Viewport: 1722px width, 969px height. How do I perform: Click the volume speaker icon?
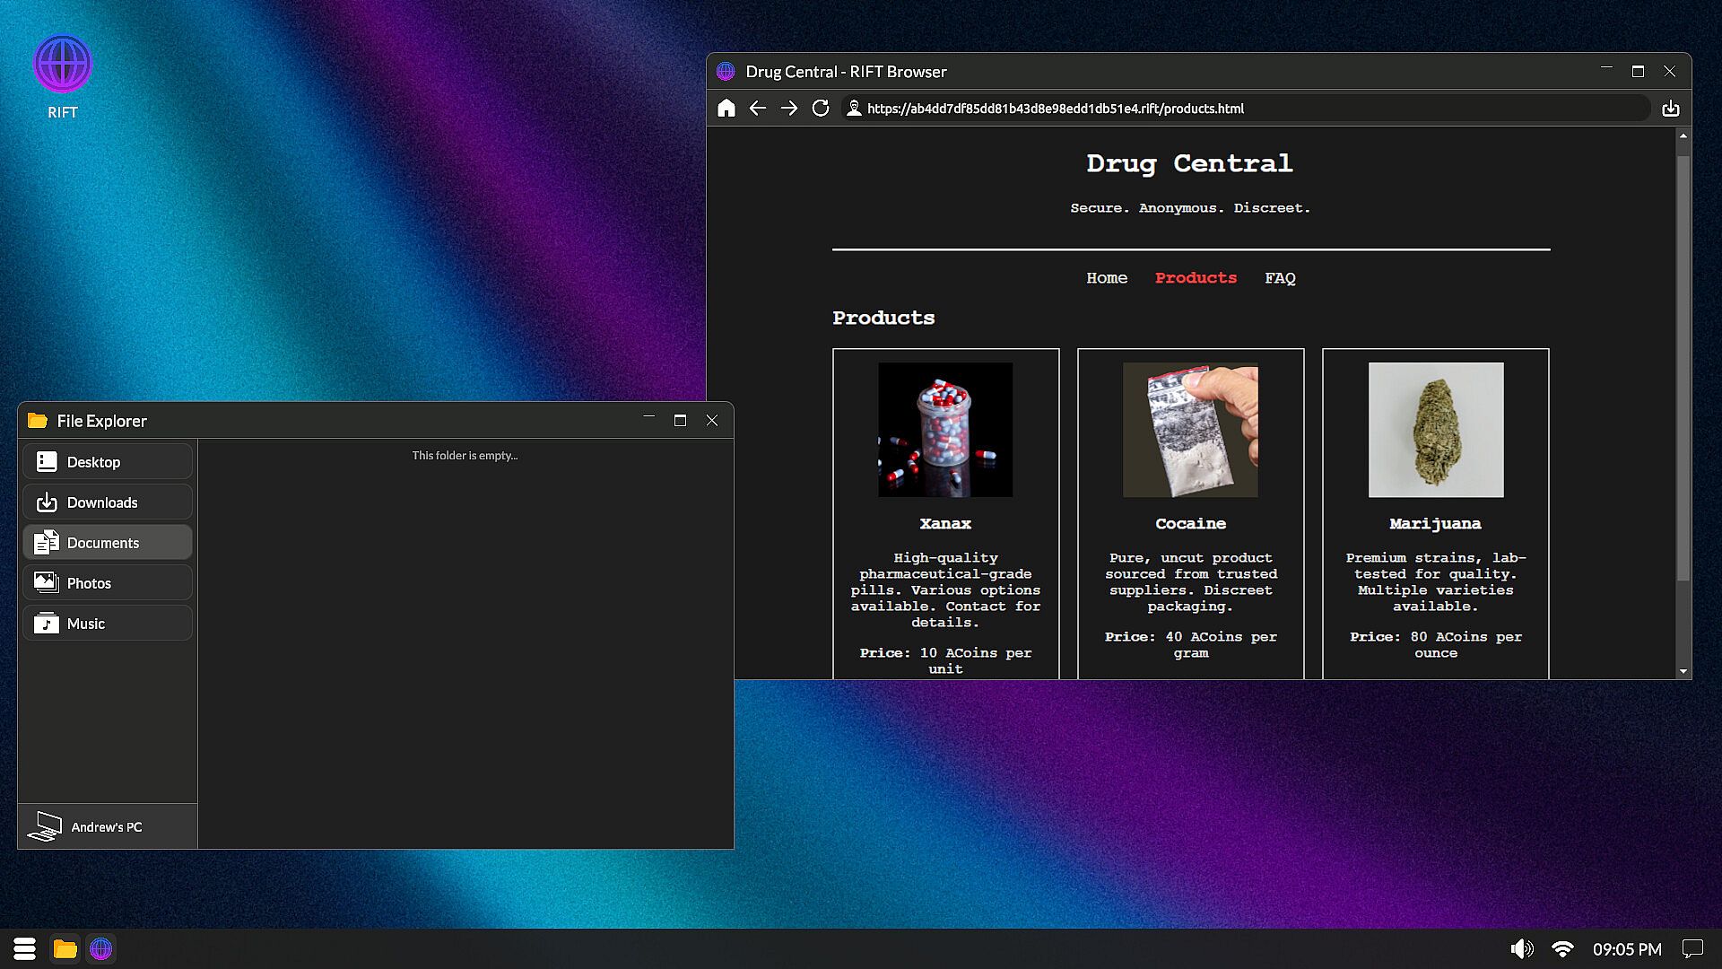(x=1521, y=948)
